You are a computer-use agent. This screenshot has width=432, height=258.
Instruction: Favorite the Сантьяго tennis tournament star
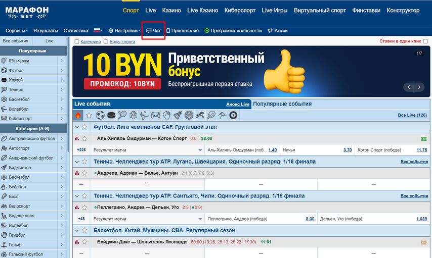coord(84,196)
